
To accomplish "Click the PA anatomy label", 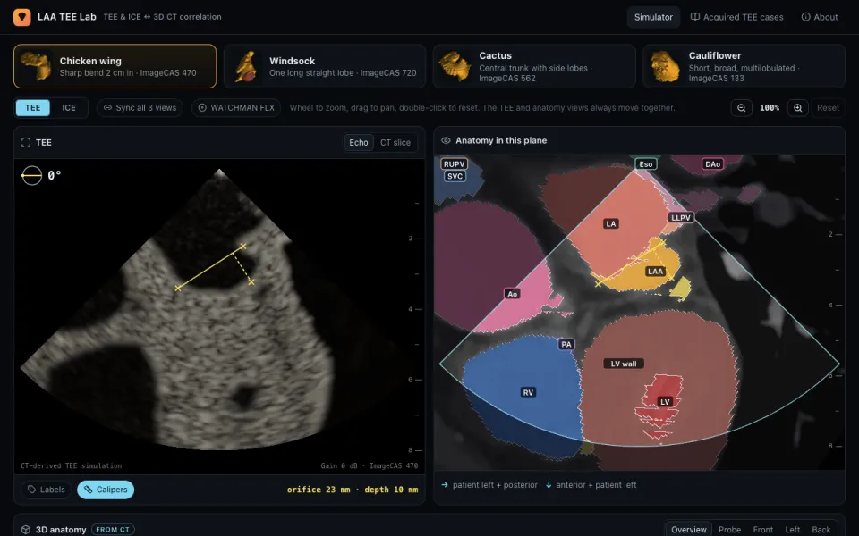I will pyautogui.click(x=566, y=345).
